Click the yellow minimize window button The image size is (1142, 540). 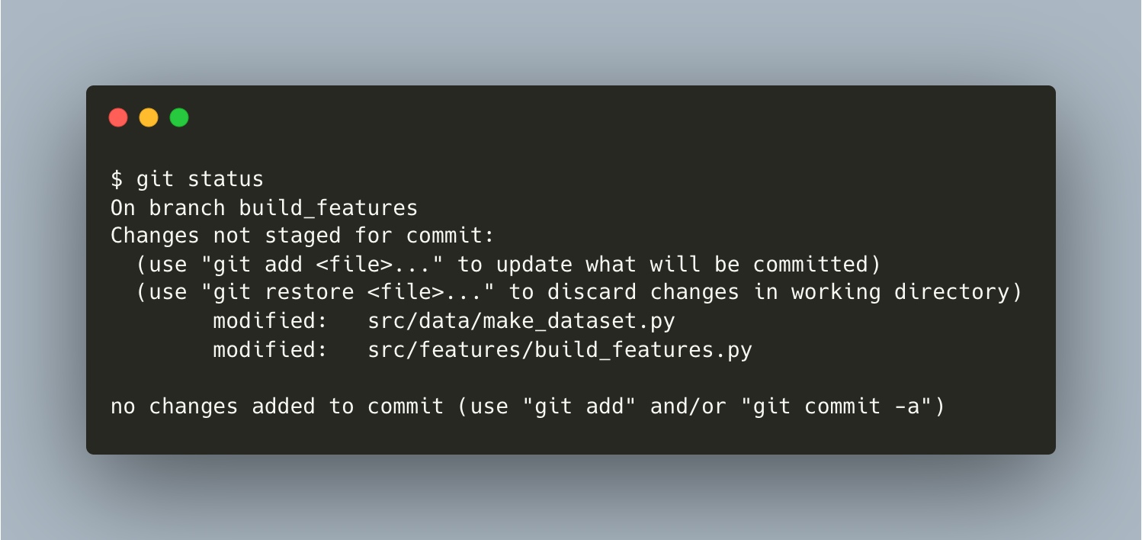pos(149,117)
